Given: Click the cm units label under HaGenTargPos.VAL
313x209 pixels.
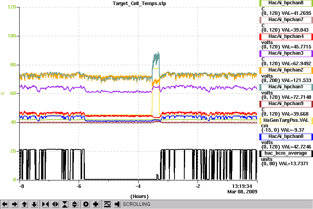Looking at the screenshot, I should [265, 126].
